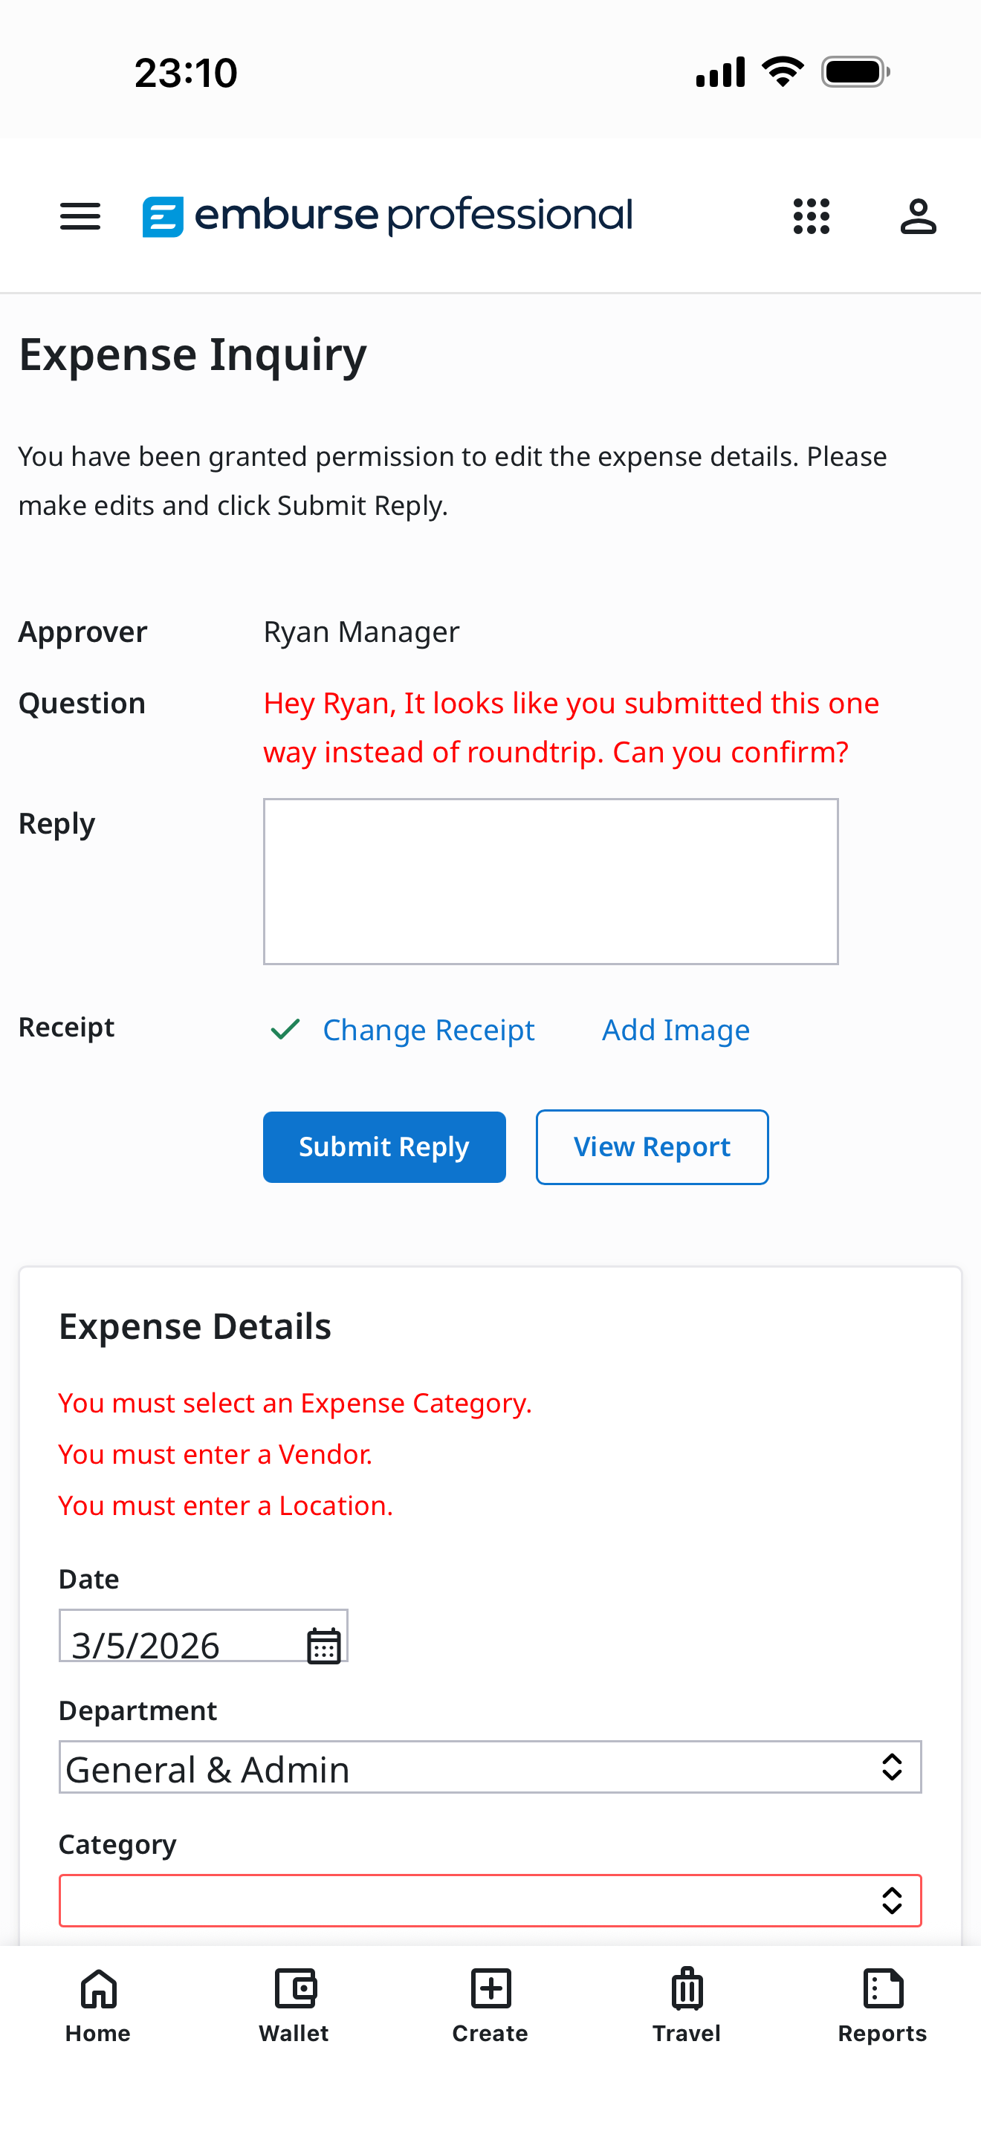Open the Category dropdown
The image size is (981, 2131).
(x=490, y=1899)
